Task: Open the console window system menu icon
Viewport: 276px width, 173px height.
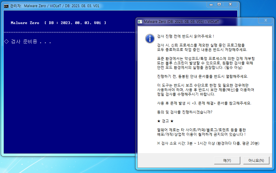Action: [6, 6]
